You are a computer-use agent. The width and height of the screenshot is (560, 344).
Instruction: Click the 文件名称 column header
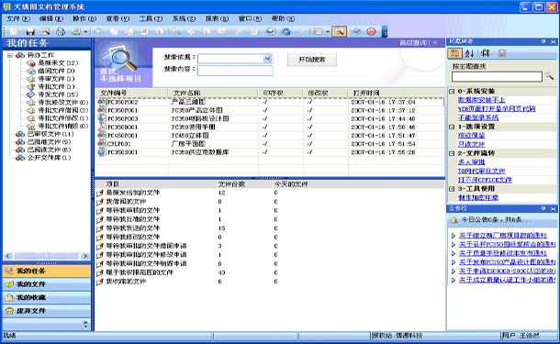tap(213, 93)
